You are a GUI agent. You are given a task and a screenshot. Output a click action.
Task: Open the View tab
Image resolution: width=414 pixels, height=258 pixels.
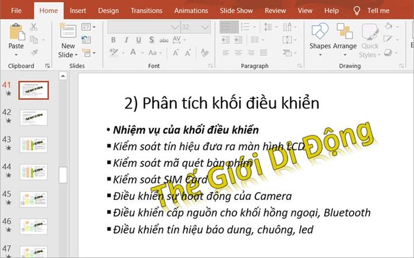(305, 11)
